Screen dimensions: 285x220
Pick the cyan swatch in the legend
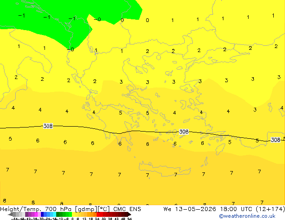click(54, 214)
